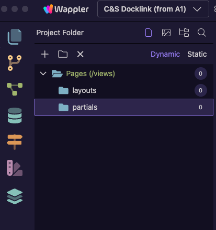Screen dimensions: 216x230
Task: Open the Theme Manager swatches icon
Action: click(15, 168)
